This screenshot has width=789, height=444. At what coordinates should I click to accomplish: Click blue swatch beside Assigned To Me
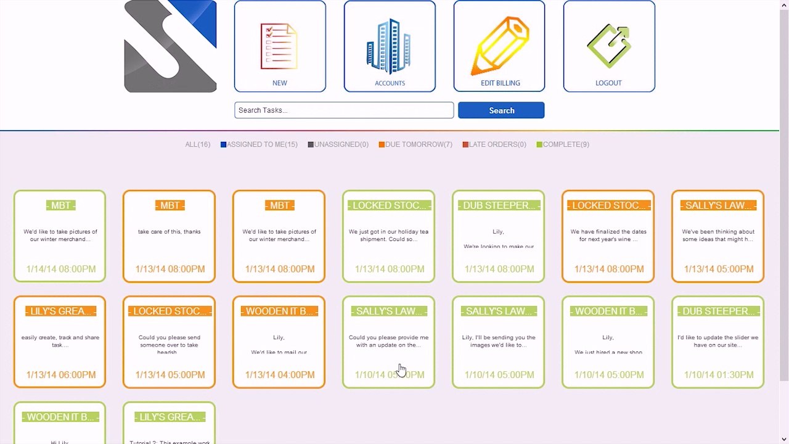click(x=224, y=145)
